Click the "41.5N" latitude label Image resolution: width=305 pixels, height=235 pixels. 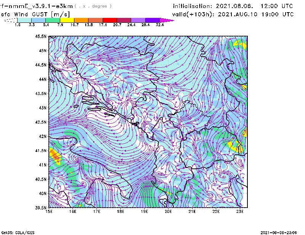click(x=41, y=151)
